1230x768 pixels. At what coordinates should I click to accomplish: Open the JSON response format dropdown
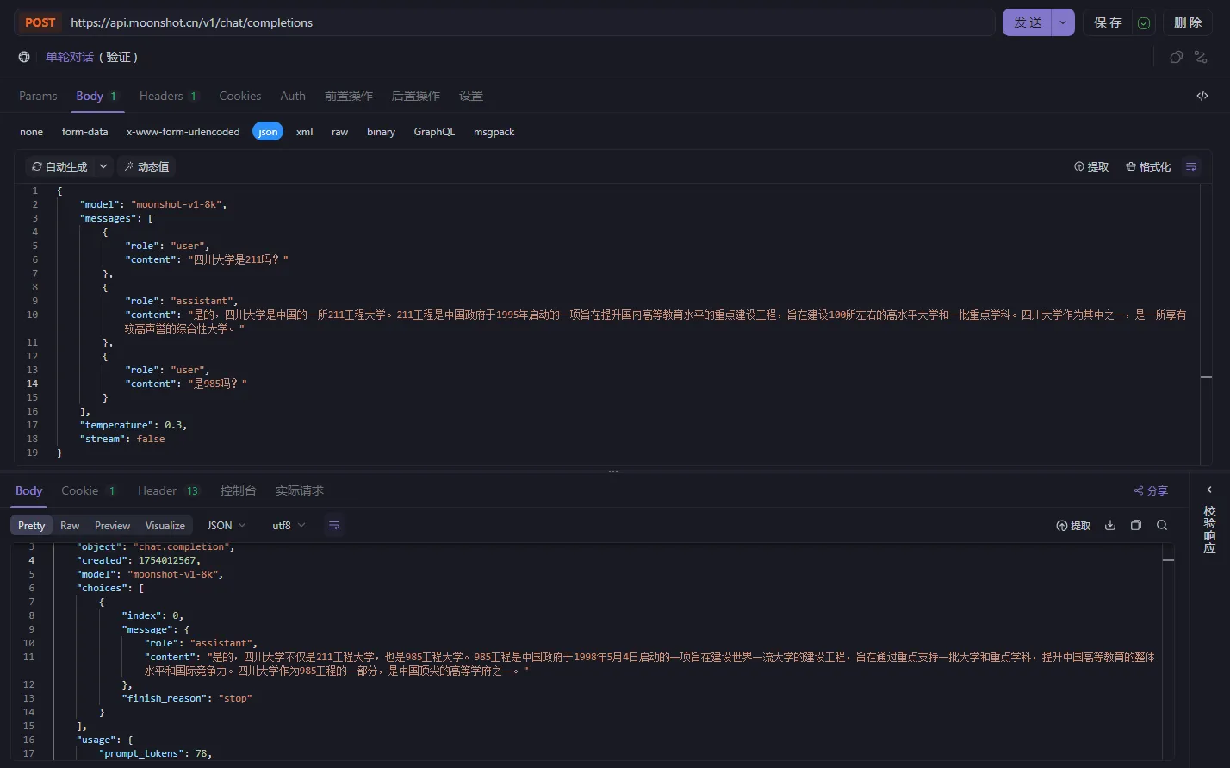tap(227, 525)
